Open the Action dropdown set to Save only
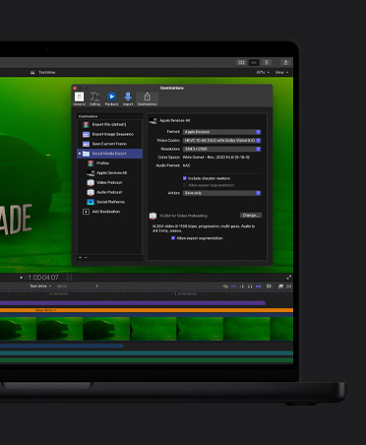The image size is (366, 445). (221, 193)
